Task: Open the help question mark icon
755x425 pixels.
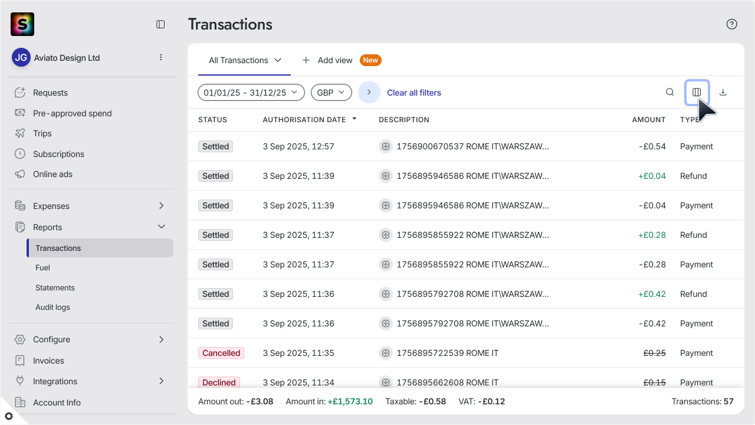Action: coord(731,24)
